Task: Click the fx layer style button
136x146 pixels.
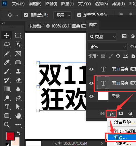Action: pyautogui.click(x=111, y=114)
